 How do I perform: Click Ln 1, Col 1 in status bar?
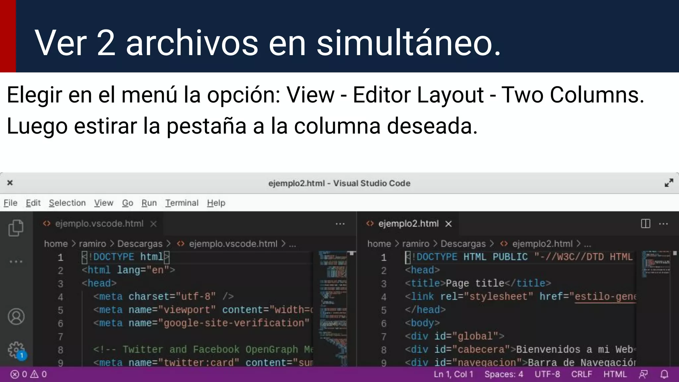pos(454,374)
